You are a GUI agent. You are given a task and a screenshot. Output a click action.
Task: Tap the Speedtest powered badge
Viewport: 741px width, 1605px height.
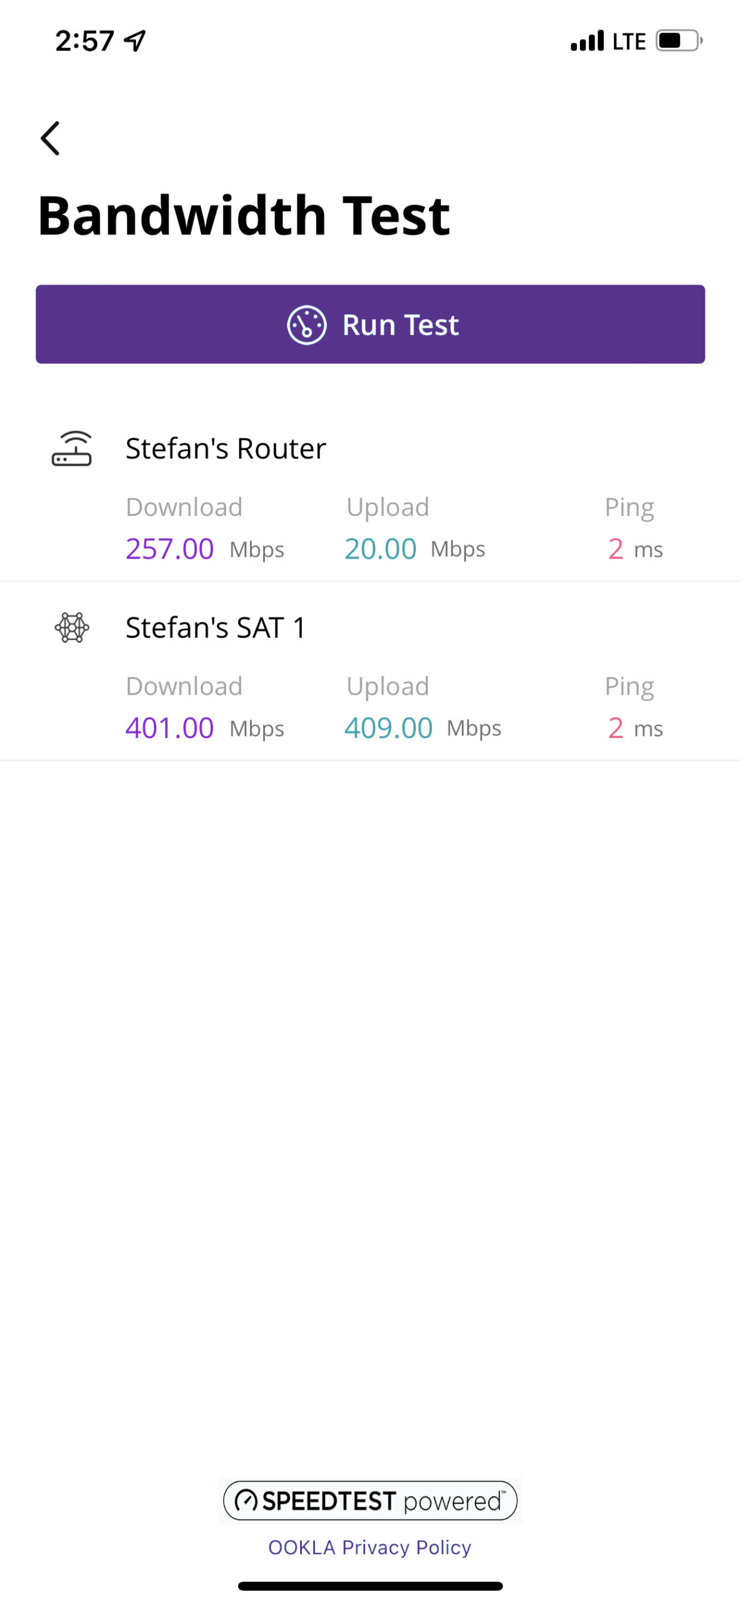click(370, 1501)
